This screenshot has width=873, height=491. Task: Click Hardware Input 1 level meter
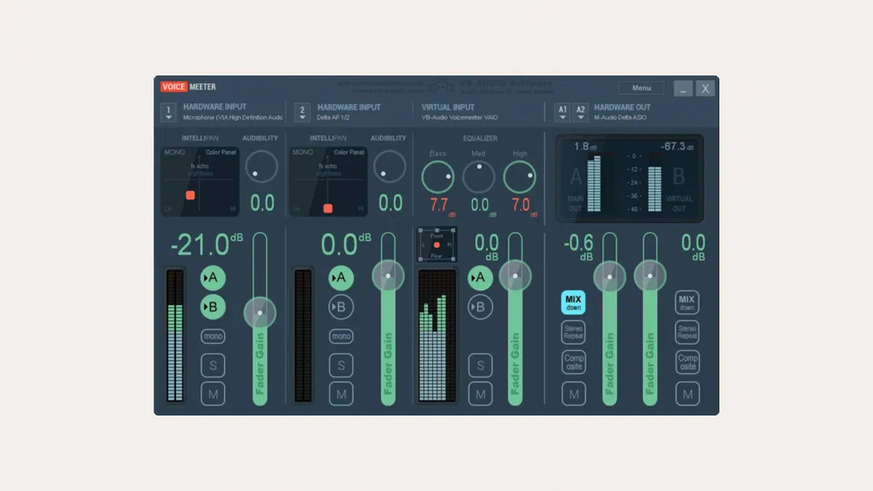[x=175, y=335]
